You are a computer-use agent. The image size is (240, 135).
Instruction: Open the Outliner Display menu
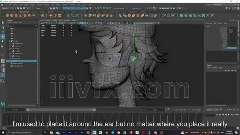coord(9,23)
